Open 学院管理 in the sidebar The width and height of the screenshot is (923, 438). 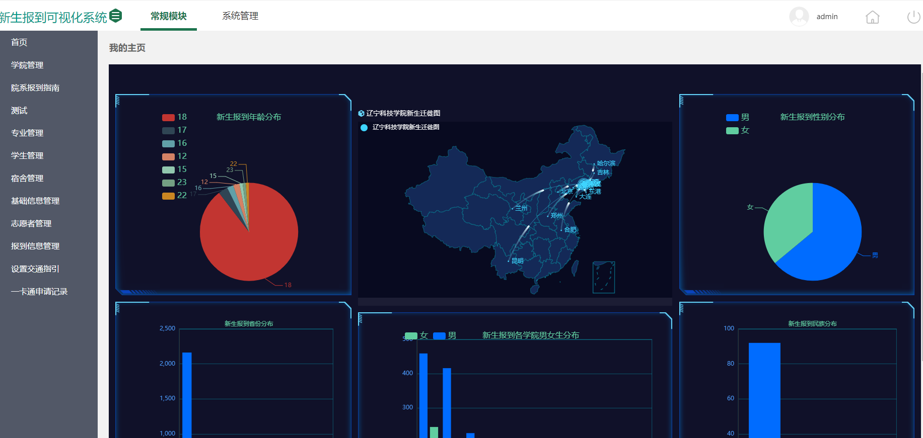(27, 65)
